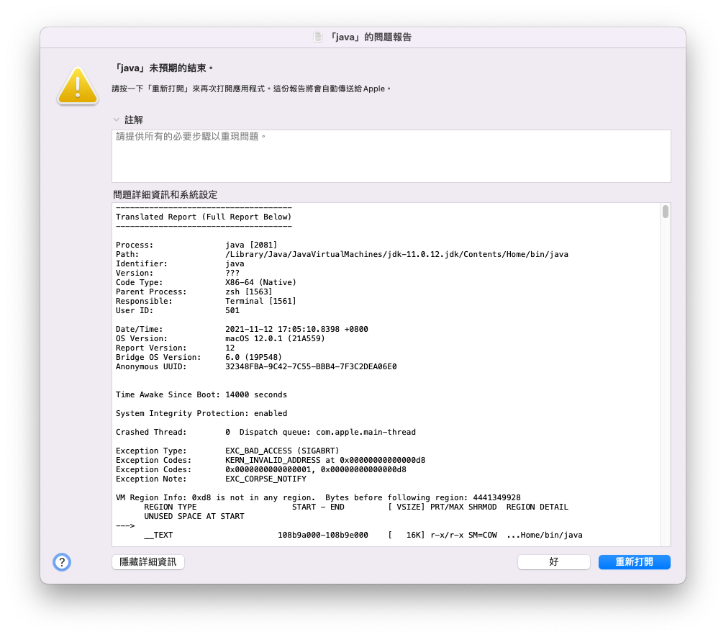726x637 pixels.
Task: Click the Anonymous UUID line
Action: coord(256,367)
